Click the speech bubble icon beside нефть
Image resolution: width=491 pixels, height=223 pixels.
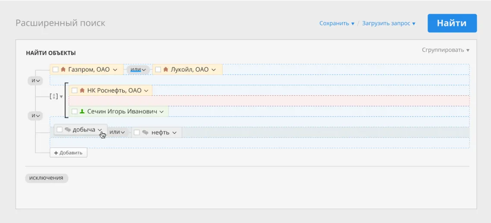pyautogui.click(x=145, y=132)
